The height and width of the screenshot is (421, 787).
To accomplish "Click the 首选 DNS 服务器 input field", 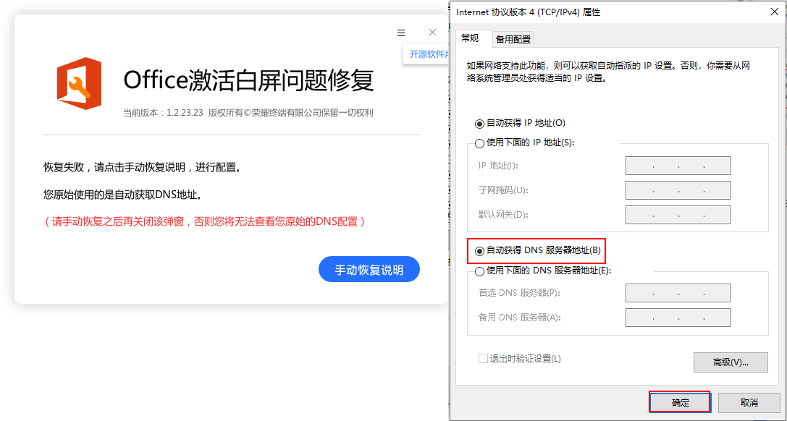I will click(678, 293).
